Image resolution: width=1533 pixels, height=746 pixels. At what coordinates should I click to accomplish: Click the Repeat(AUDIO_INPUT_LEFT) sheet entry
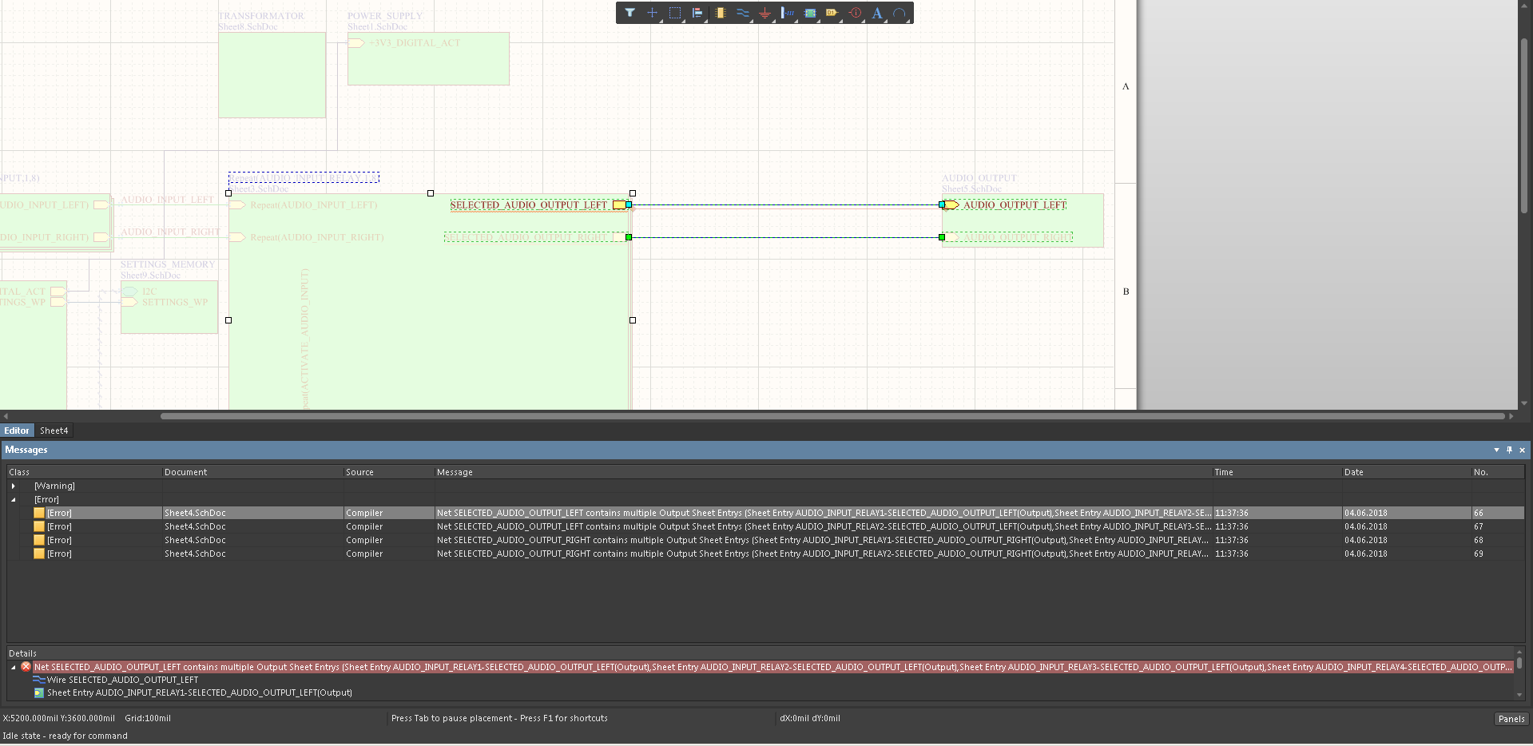(313, 205)
